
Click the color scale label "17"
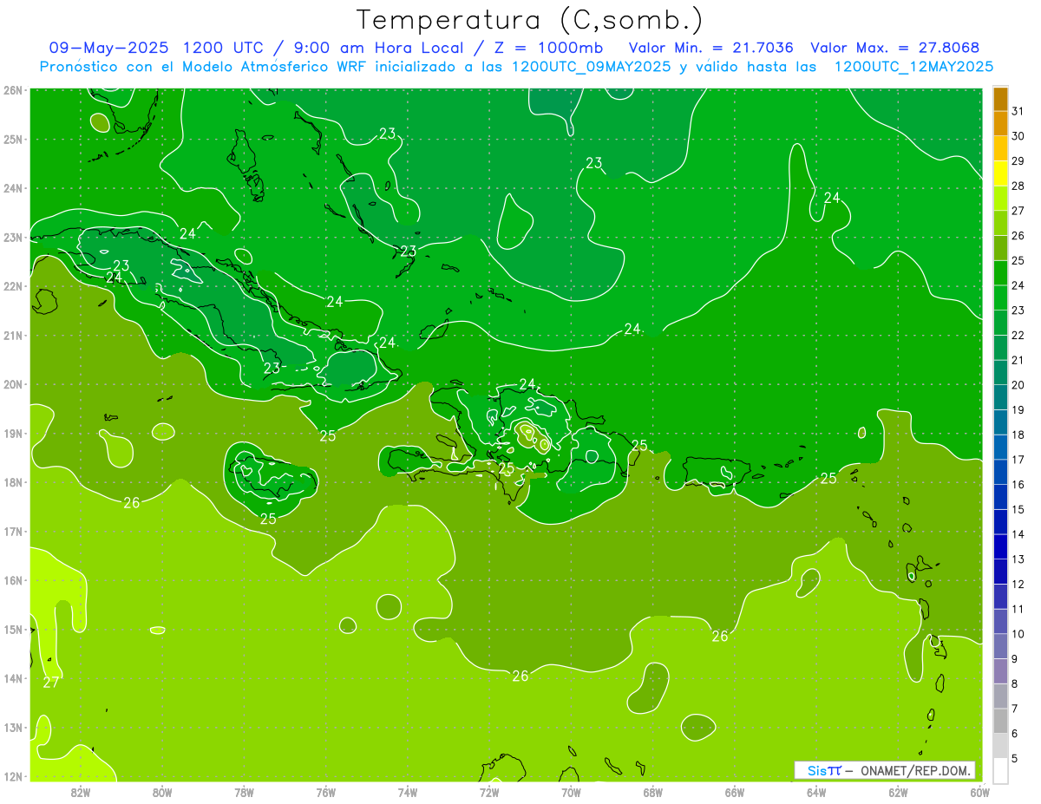pyautogui.click(x=1018, y=460)
